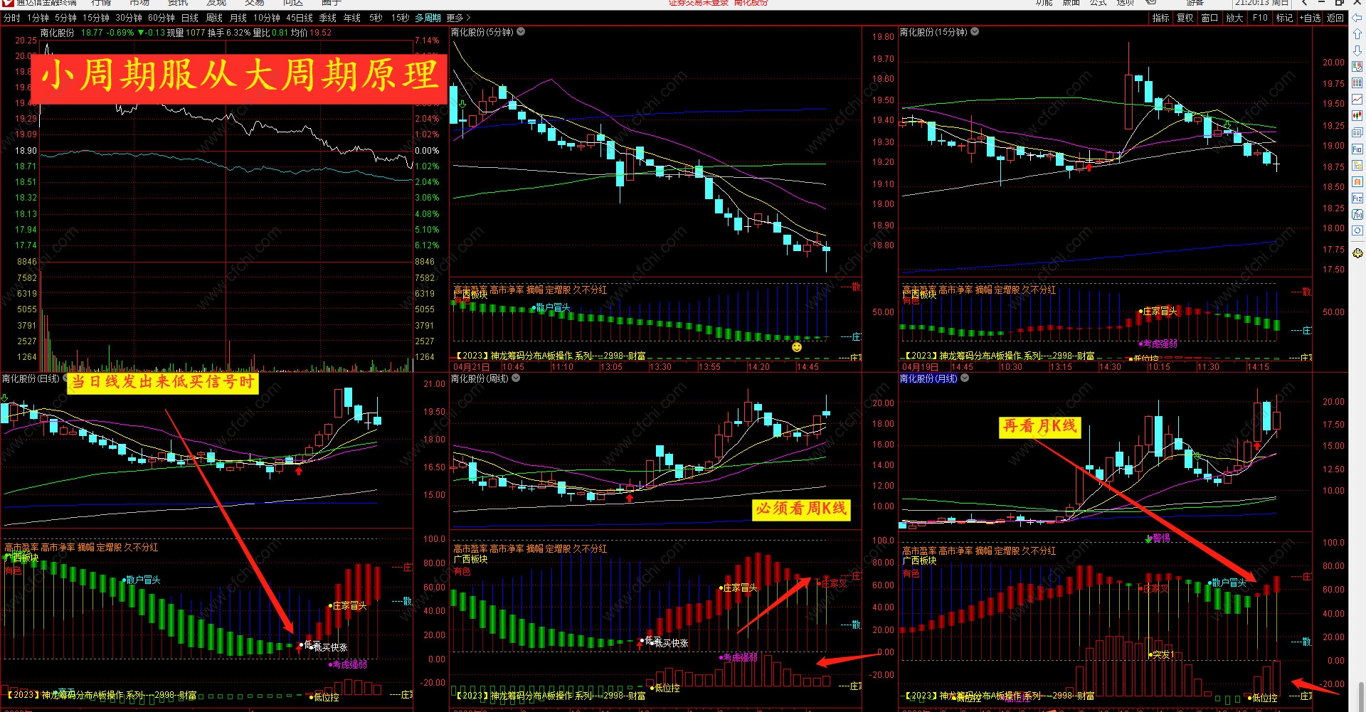Image resolution: width=1366 pixels, height=712 pixels.
Task: Click the 游客 guest account label
Action: coord(1195,4)
